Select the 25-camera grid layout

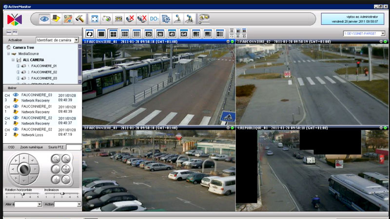(x=148, y=34)
